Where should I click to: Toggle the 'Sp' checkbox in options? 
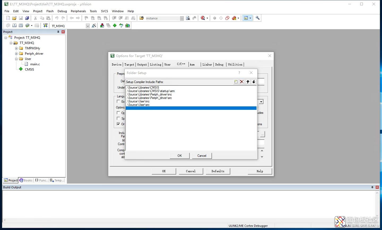click(118, 118)
